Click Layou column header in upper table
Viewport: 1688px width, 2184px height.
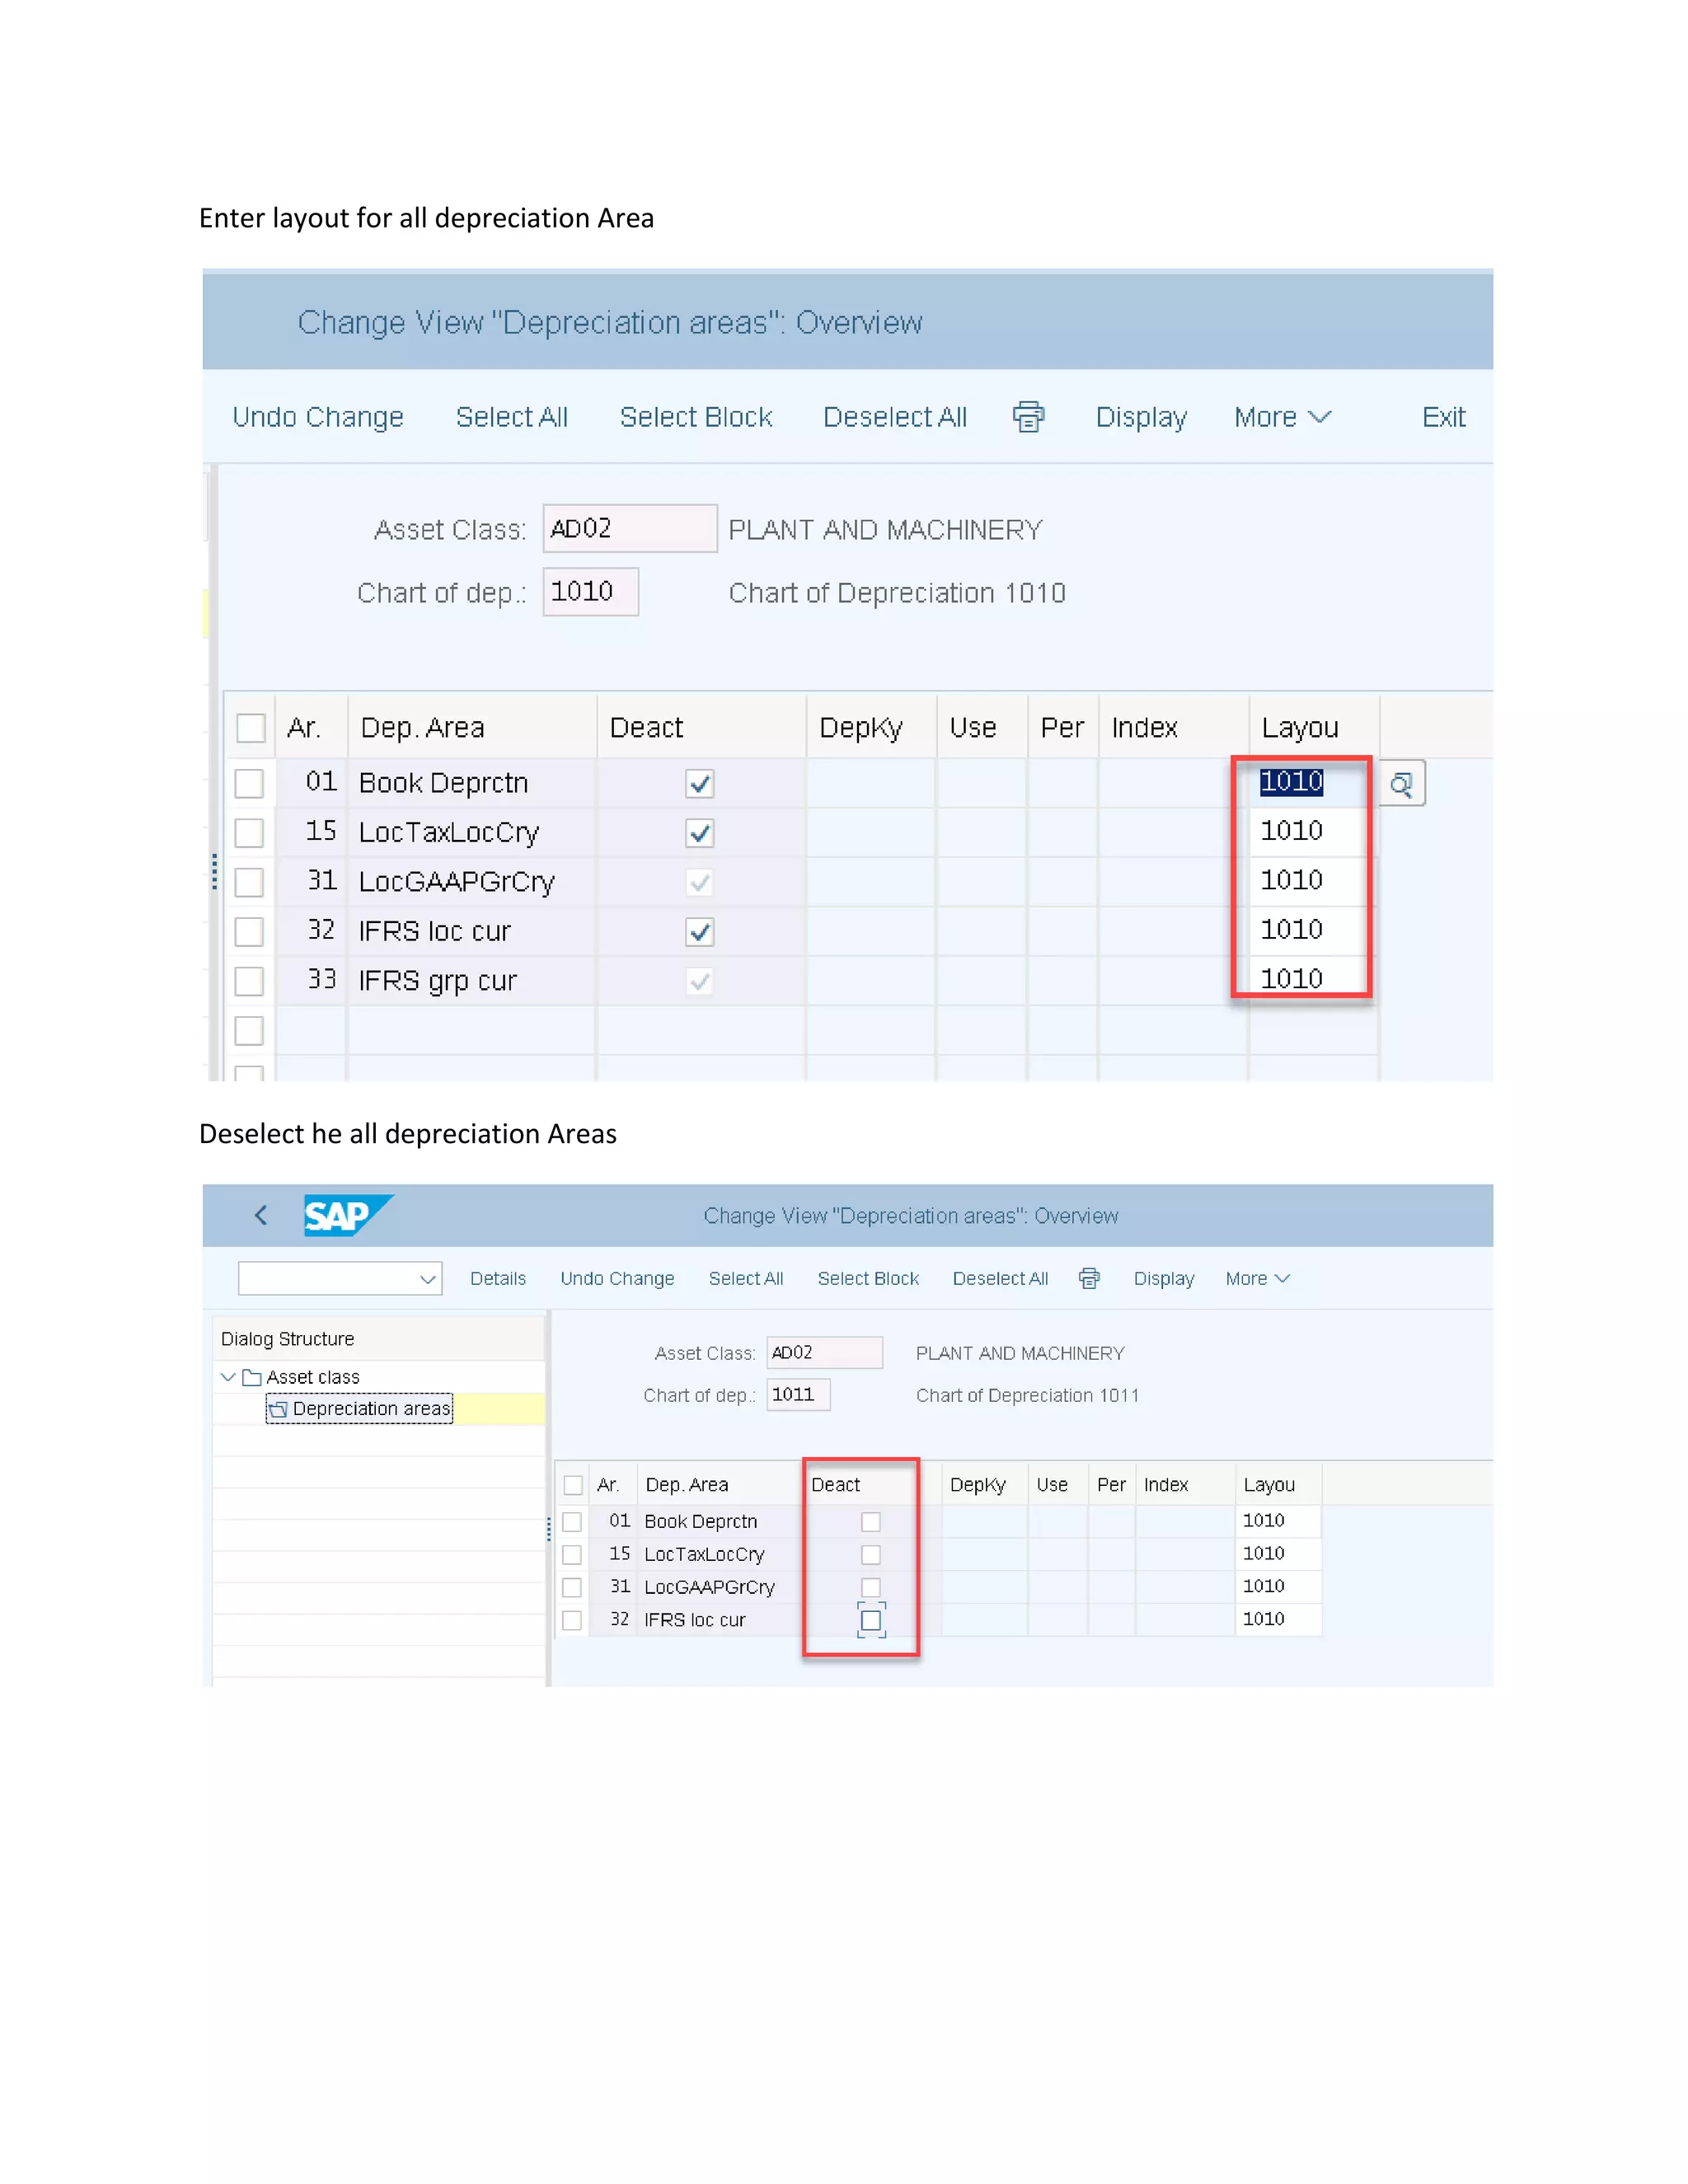pos(1314,727)
